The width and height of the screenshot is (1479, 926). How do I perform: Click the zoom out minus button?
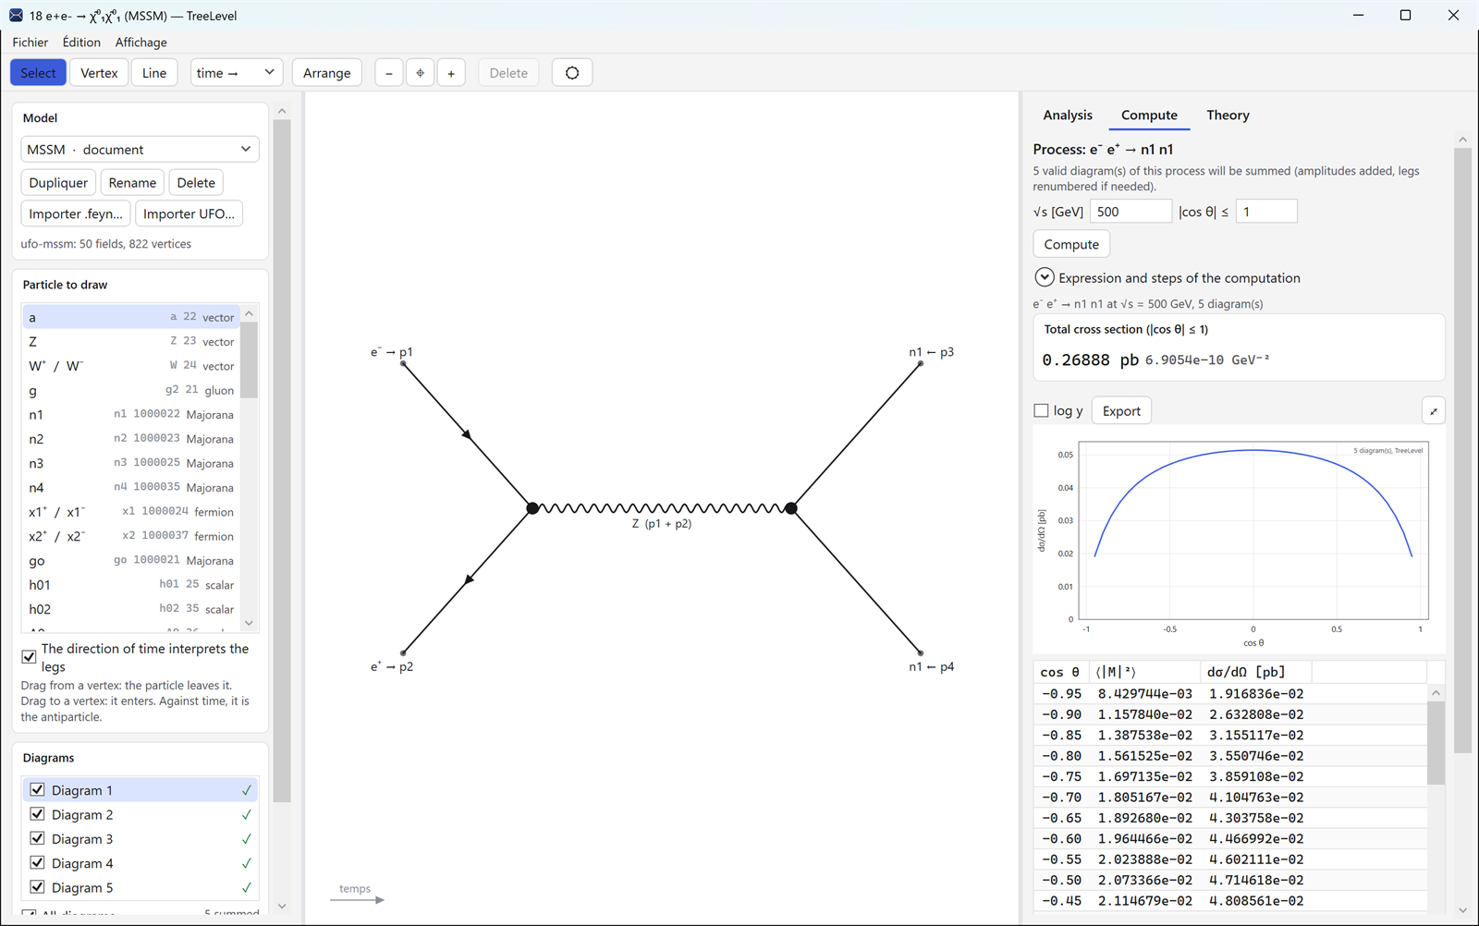(388, 73)
